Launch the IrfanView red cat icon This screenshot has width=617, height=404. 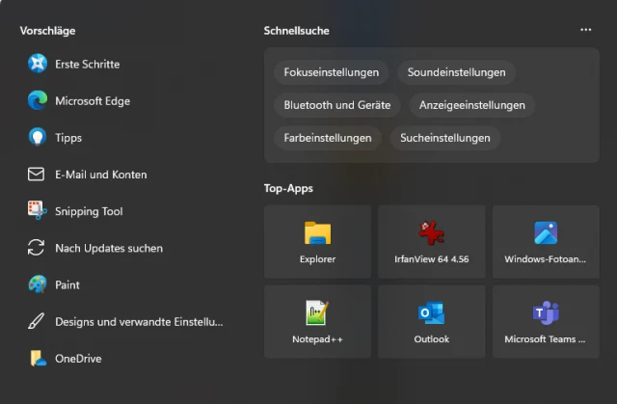(432, 233)
